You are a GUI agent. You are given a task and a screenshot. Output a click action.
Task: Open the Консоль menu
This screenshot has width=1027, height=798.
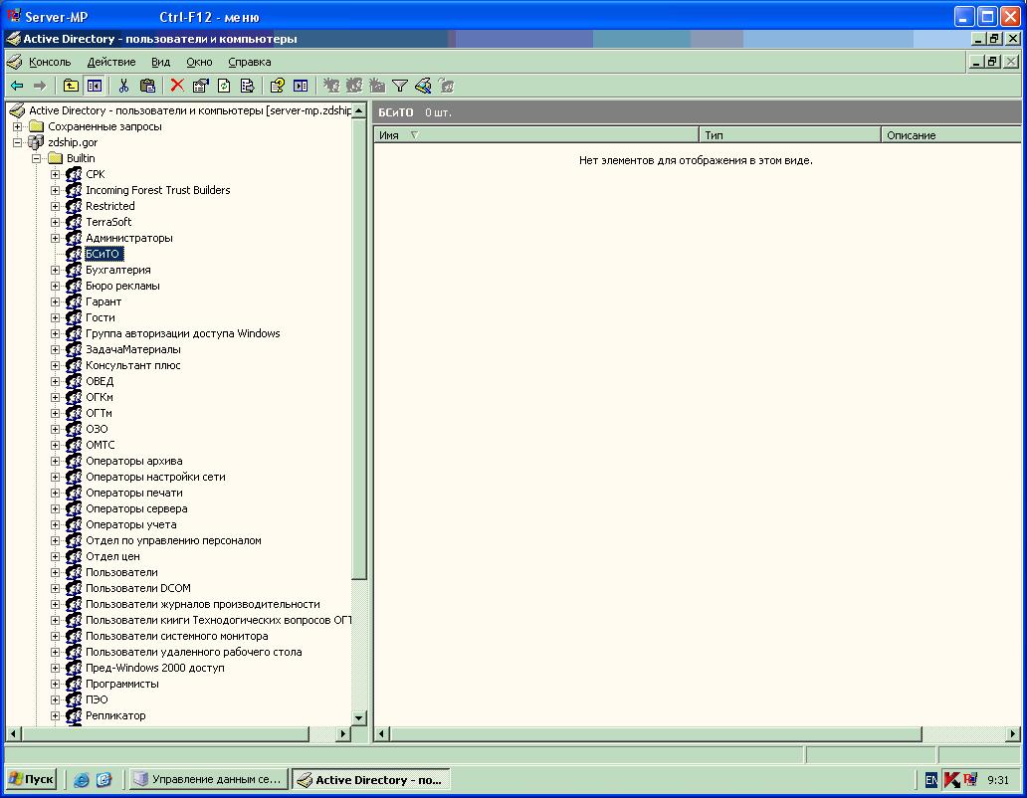point(50,63)
